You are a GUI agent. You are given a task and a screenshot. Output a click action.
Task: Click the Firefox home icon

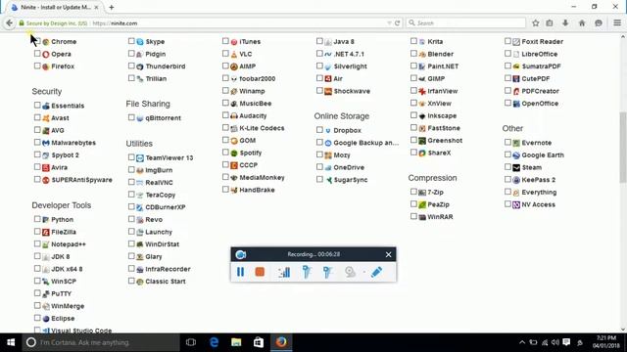[x=582, y=23]
